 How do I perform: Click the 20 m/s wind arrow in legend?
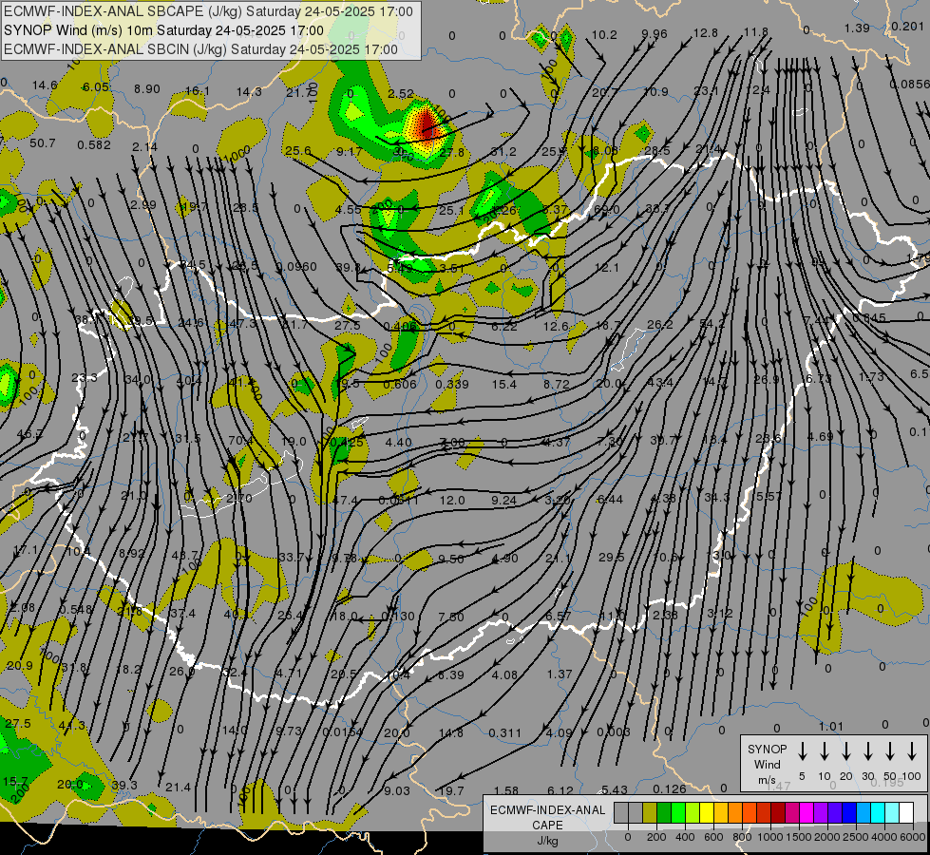[845, 750]
